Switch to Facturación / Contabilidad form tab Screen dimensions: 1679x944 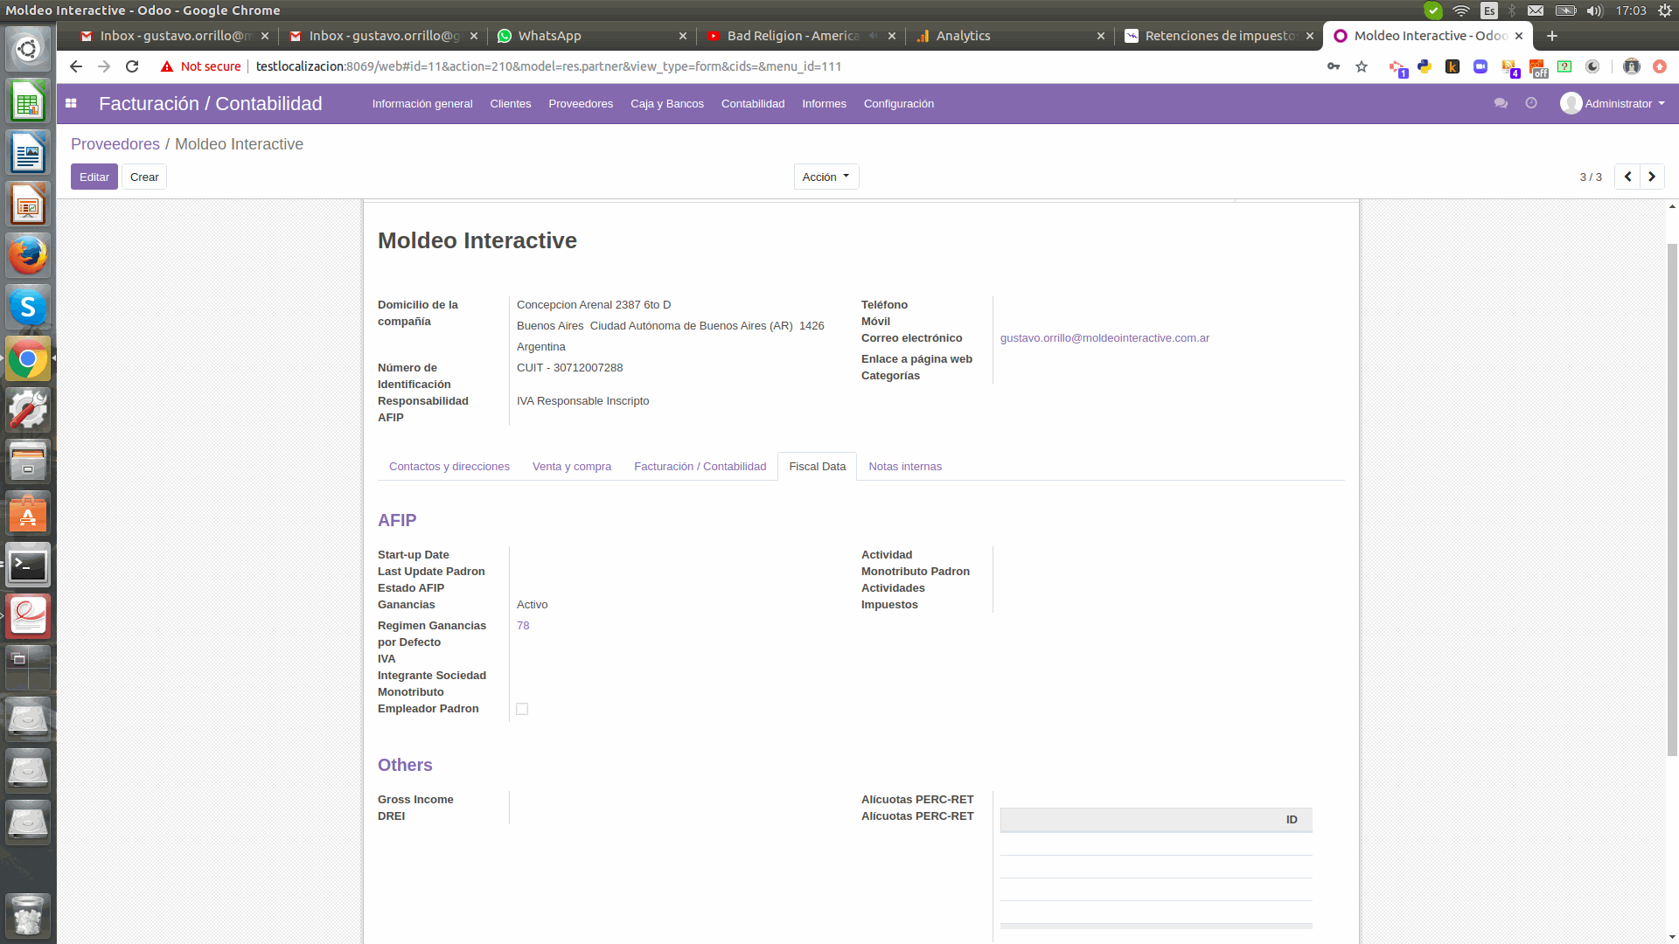(700, 467)
